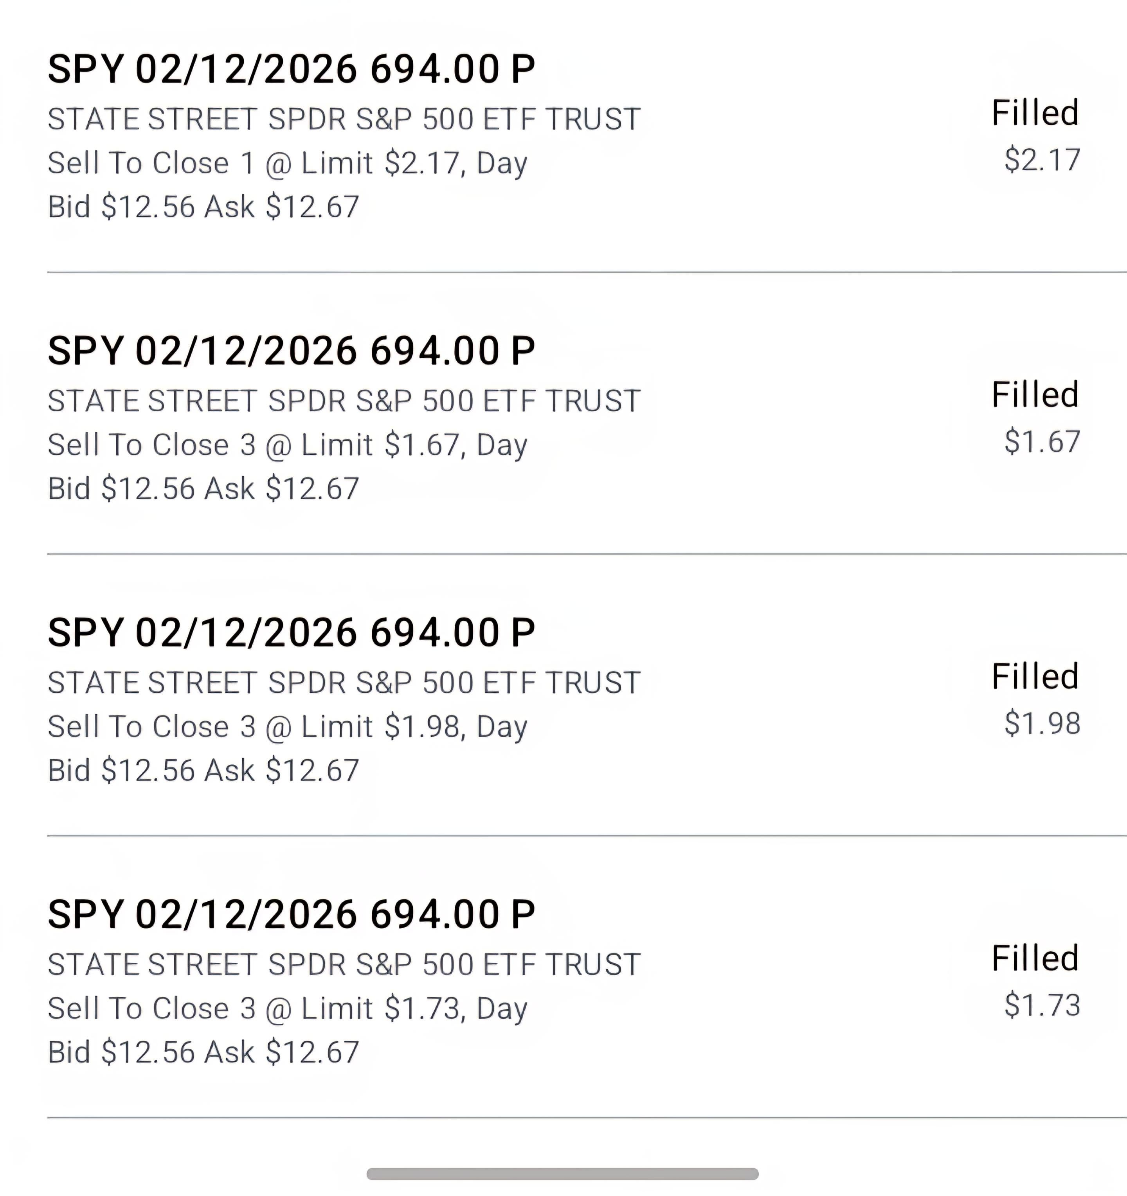Viewport: 1127px width, 1196px height.
Task: Tap the $1.98 fill price
Action: [x=1042, y=723]
